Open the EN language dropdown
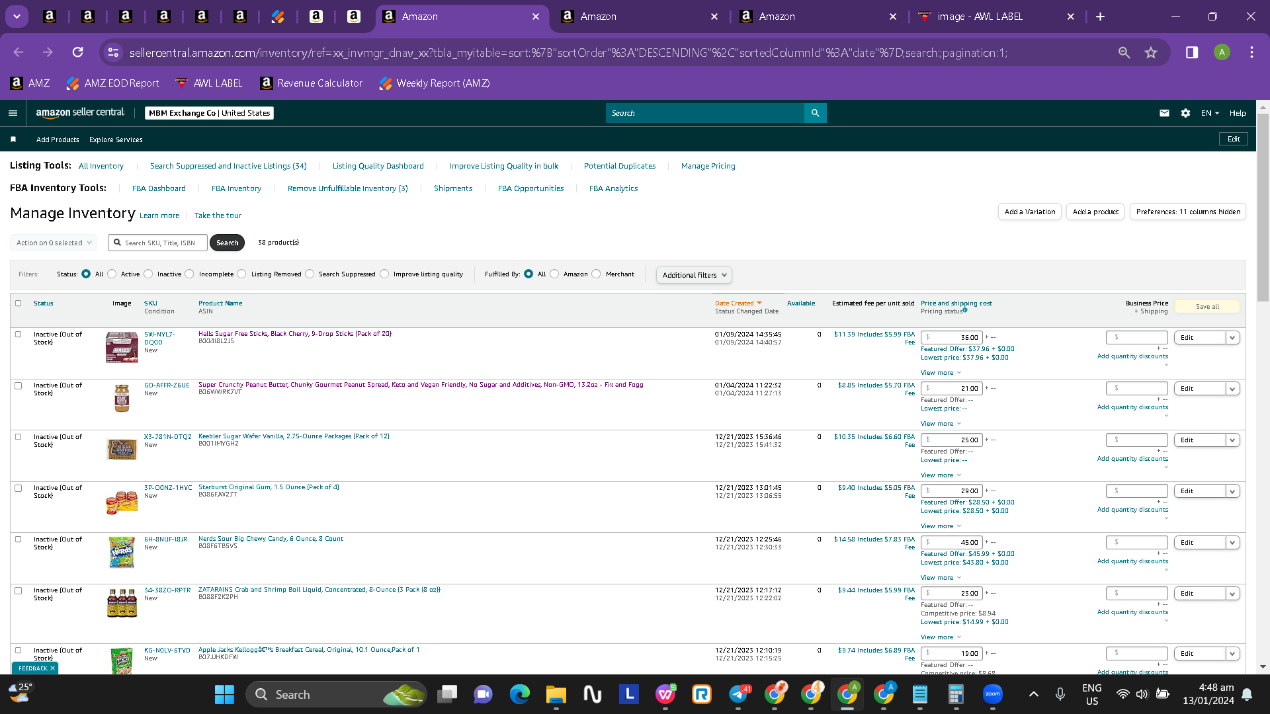Screen dimensions: 1270x714 (1210, 113)
